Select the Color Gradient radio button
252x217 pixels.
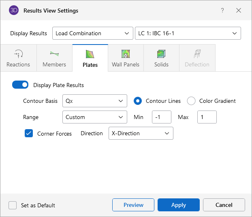pyautogui.click(x=191, y=101)
